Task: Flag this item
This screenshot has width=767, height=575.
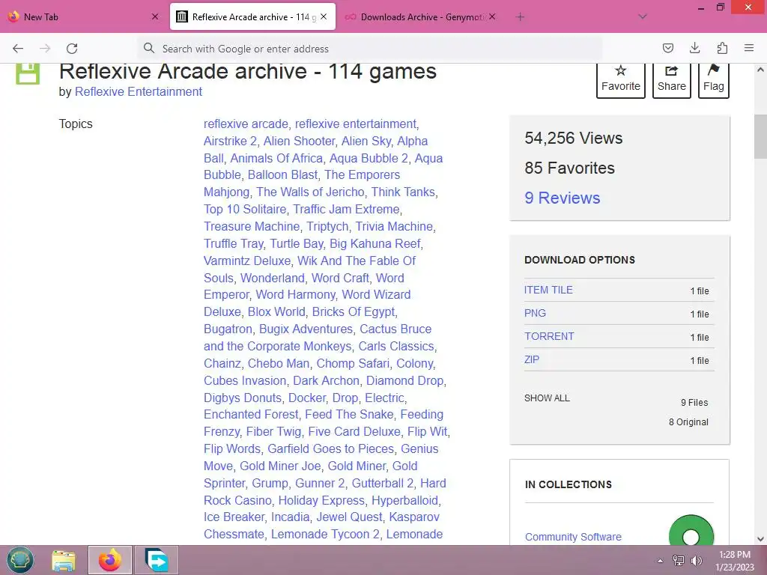Action: coord(714,79)
